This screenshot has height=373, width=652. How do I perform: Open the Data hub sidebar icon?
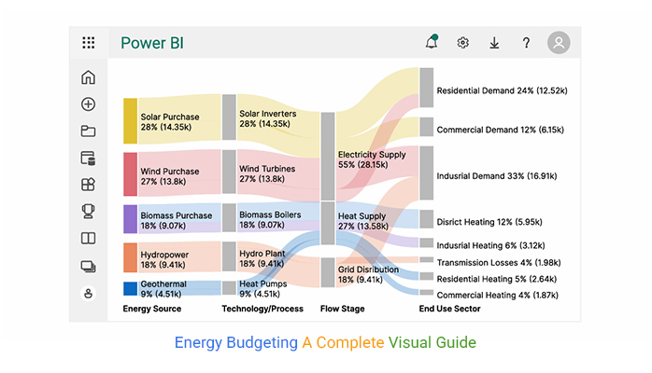point(89,159)
